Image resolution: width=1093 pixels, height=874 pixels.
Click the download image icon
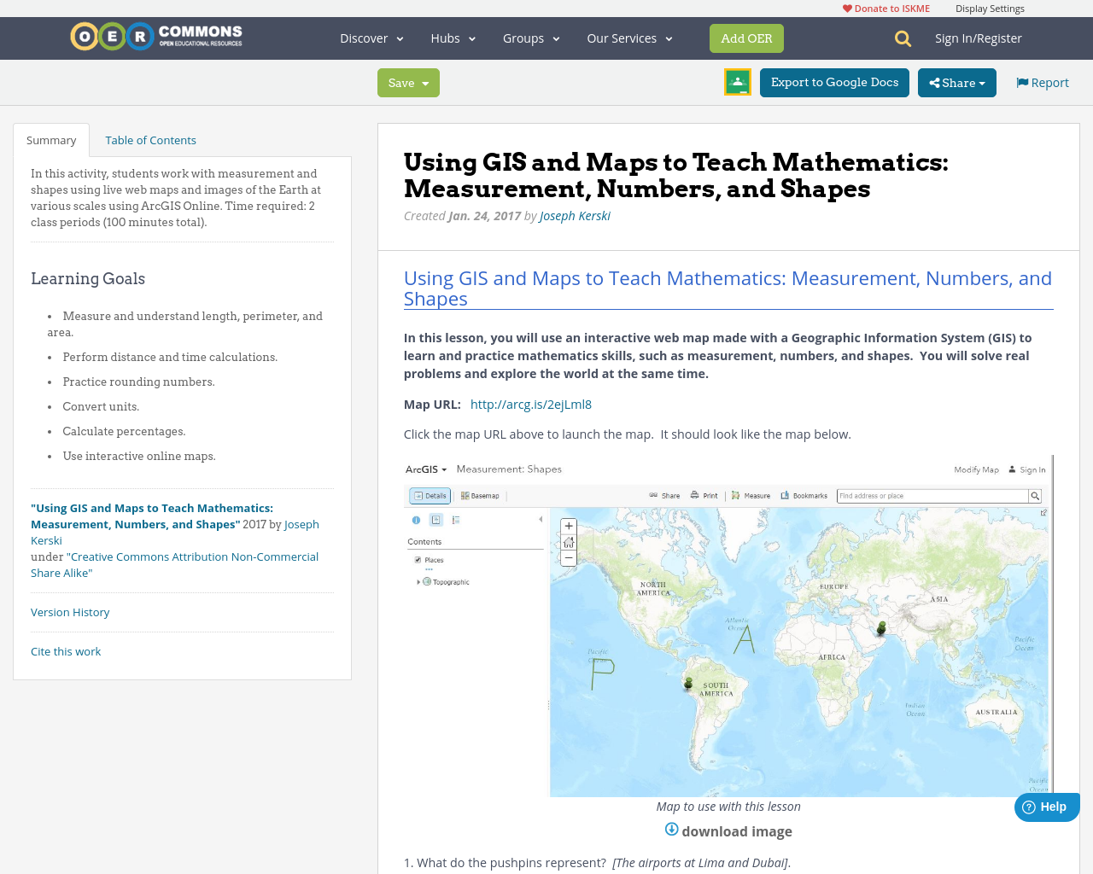coord(671,829)
